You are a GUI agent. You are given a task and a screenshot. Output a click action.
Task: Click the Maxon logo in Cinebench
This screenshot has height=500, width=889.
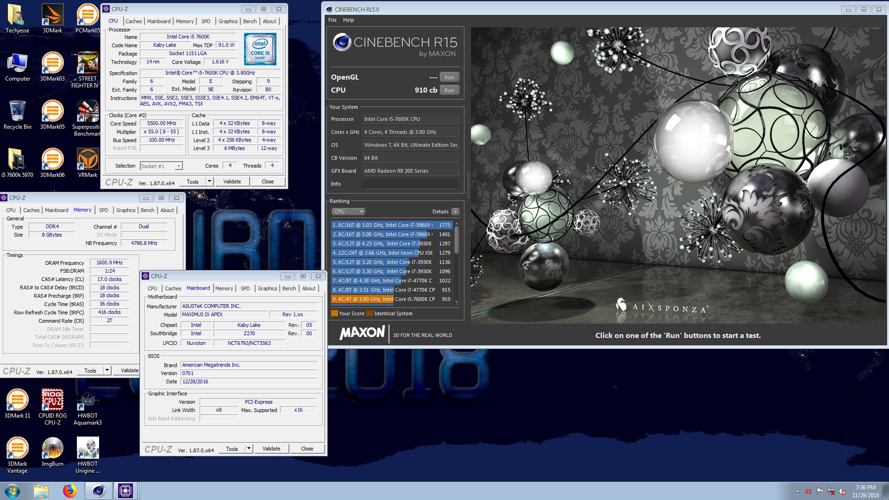(362, 332)
